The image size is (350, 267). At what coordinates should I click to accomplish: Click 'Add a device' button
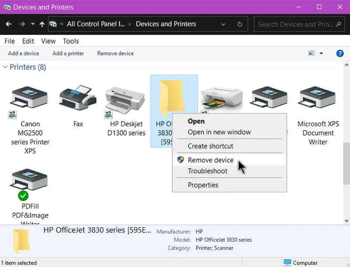pos(24,53)
